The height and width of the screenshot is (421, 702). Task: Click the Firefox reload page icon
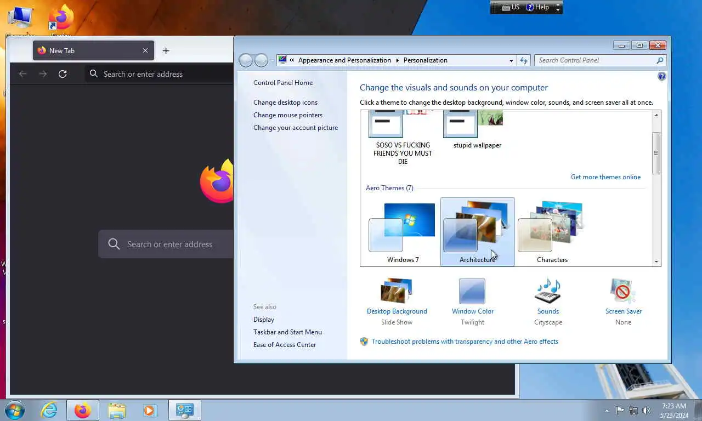63,74
